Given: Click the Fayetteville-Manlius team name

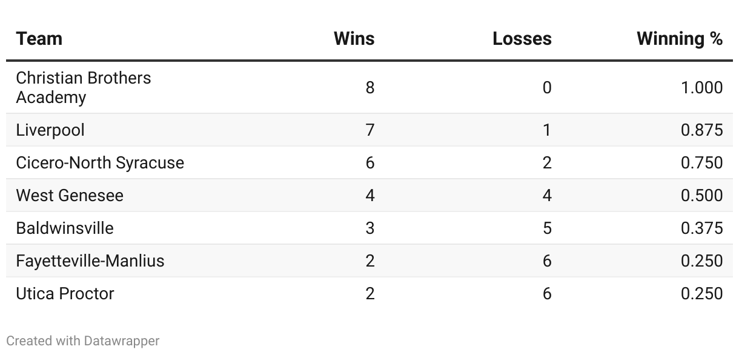Looking at the screenshot, I should (90, 261).
